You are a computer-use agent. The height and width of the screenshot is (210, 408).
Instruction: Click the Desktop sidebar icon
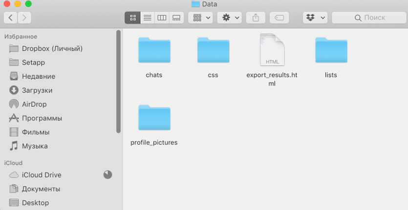pos(14,203)
